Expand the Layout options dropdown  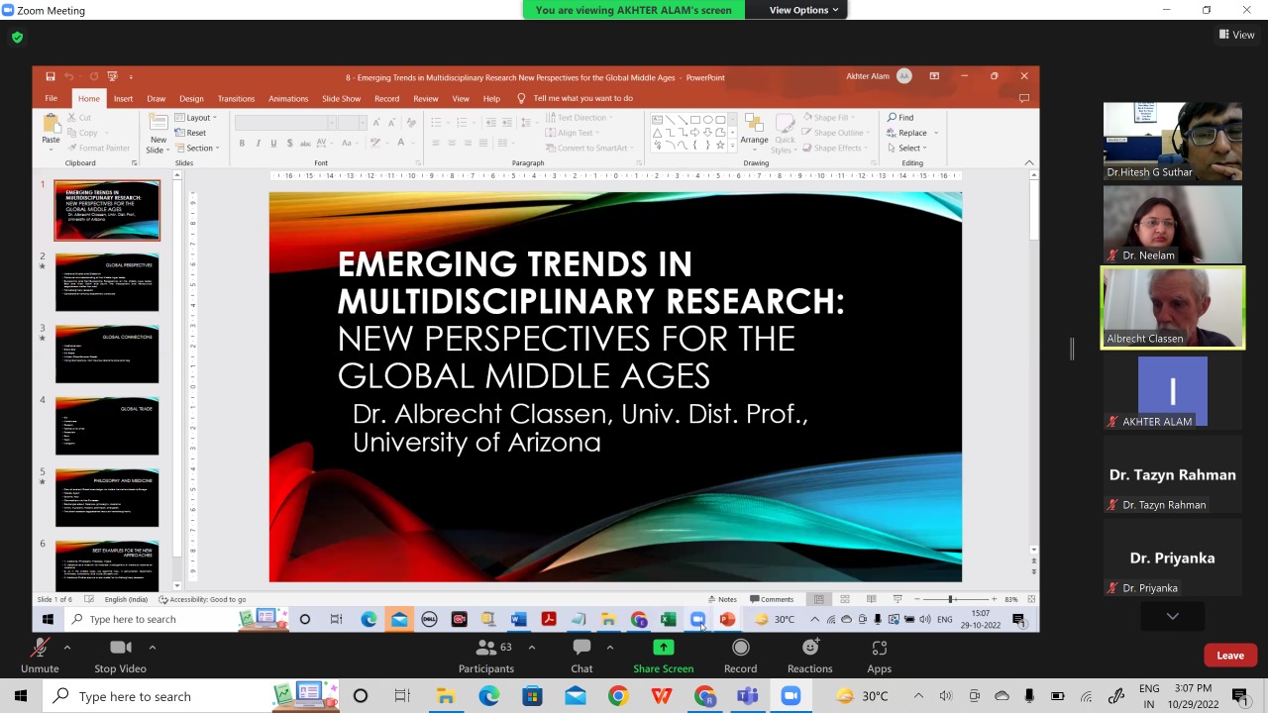click(200, 117)
